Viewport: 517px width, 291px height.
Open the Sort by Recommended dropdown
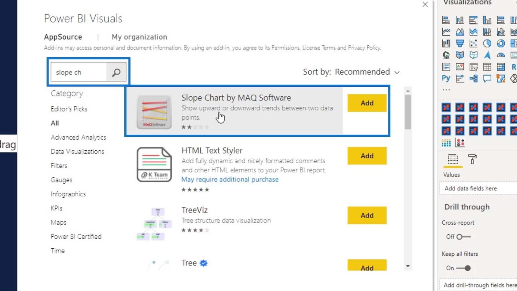pyautogui.click(x=351, y=72)
